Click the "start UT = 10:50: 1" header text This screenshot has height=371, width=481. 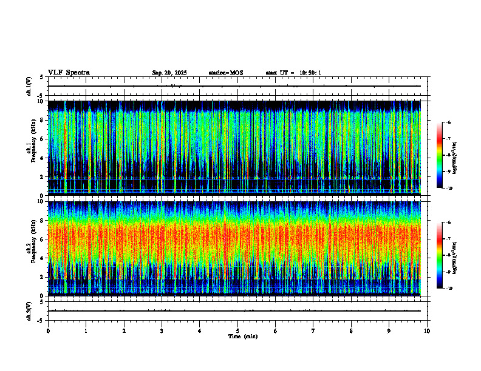tap(293, 73)
